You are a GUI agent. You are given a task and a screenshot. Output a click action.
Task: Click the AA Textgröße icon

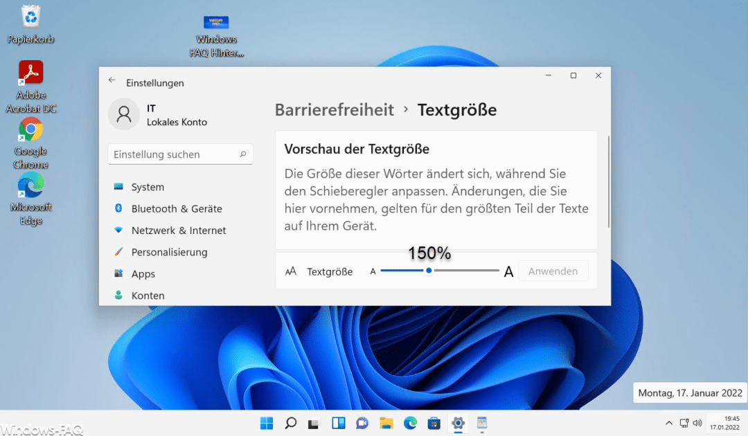click(290, 271)
